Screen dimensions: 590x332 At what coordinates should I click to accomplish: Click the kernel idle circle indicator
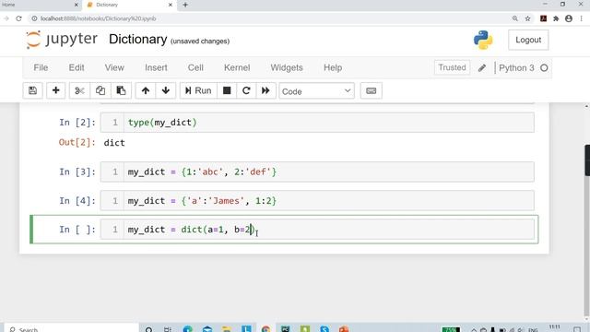[544, 68]
